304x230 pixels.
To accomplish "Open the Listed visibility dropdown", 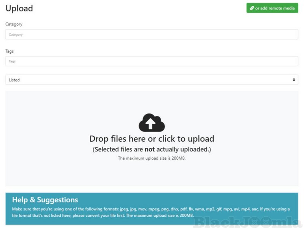I will 152,80.
